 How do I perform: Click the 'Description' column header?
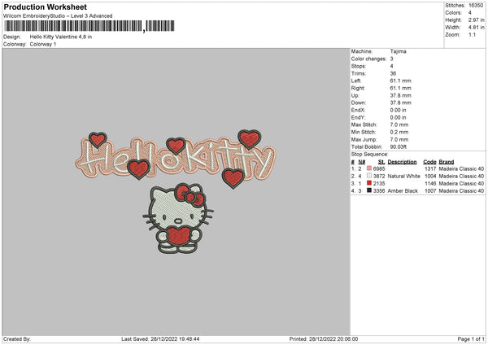pos(402,162)
